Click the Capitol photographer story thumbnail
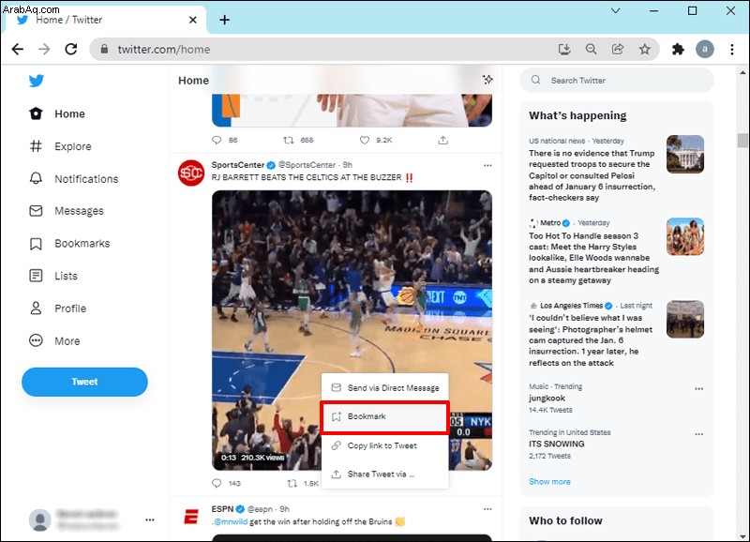Screen dimensions: 750x542 tap(685, 320)
